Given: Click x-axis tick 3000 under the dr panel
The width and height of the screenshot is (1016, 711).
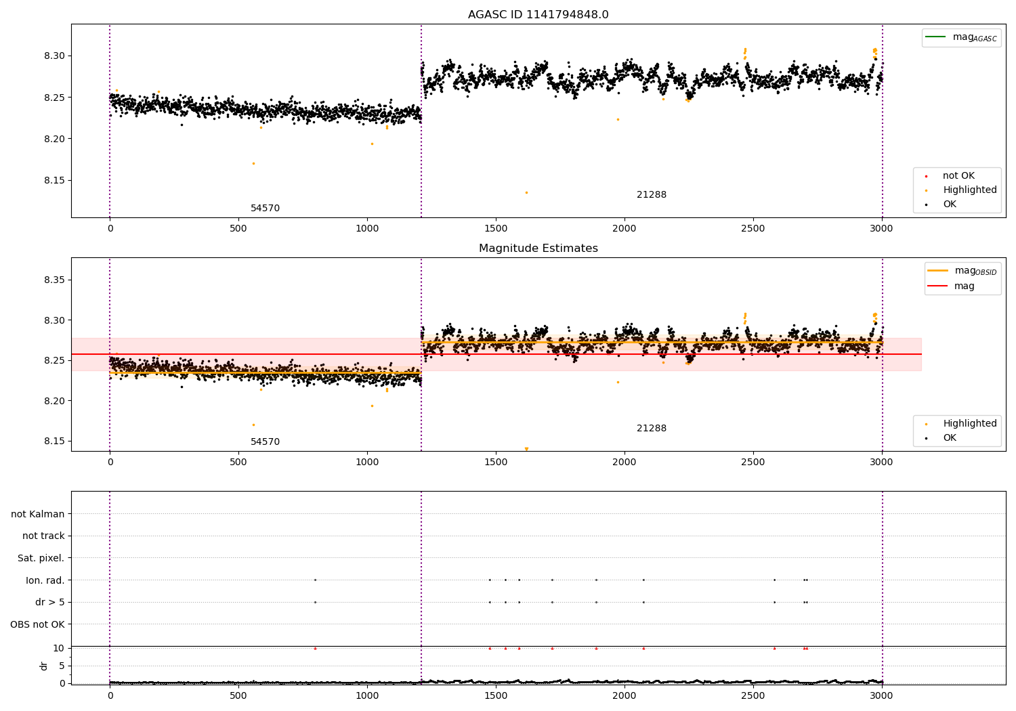Looking at the screenshot, I should click(882, 695).
